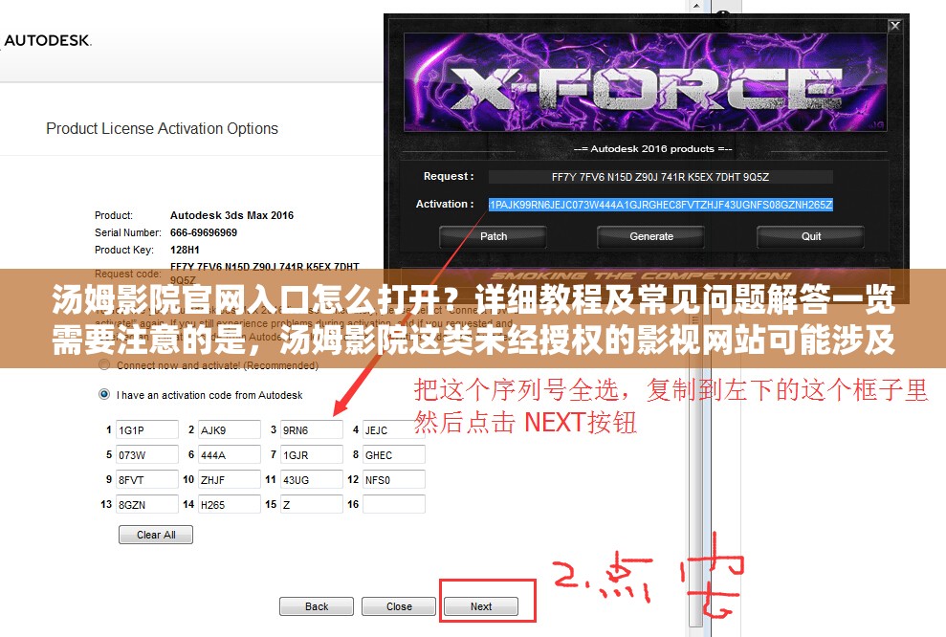Click the product name 'Autodesk 3ds Max 2016'
The image size is (946, 637).
point(231,215)
